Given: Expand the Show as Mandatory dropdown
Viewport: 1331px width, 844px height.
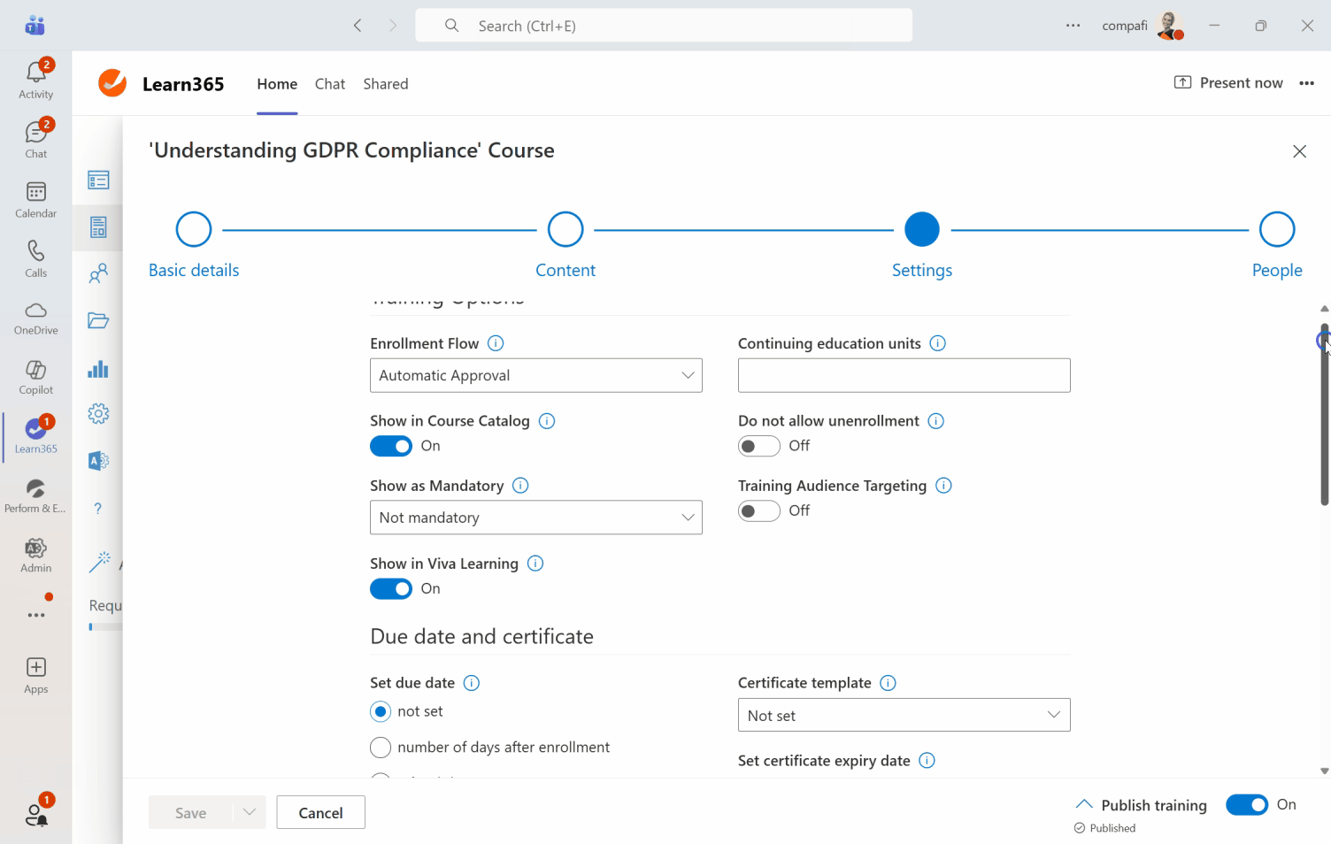Looking at the screenshot, I should 535,518.
